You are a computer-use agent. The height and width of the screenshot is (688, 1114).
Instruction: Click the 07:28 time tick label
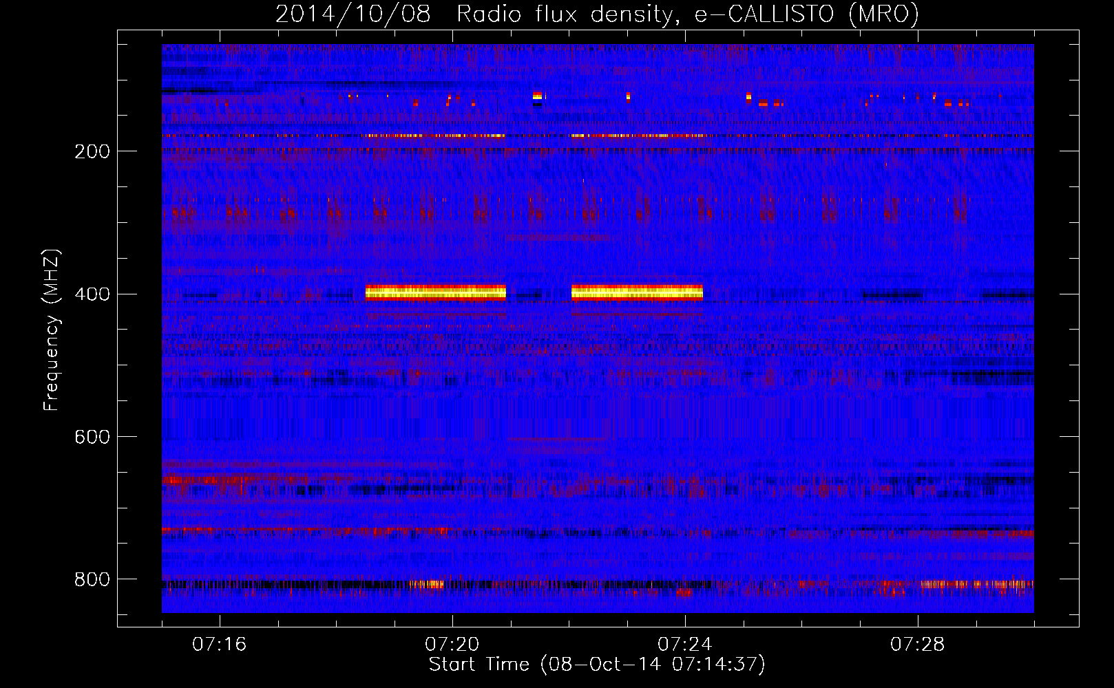coord(917,645)
